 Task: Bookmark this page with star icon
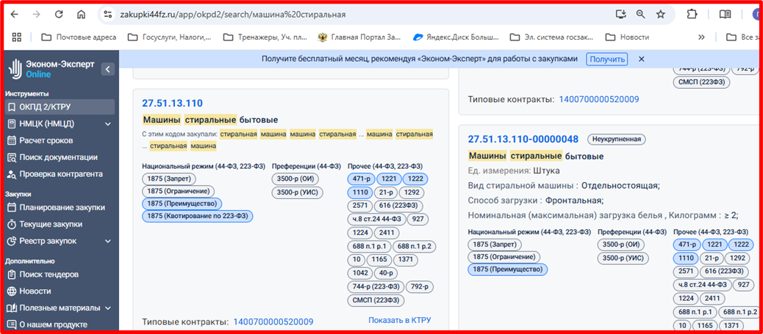point(660,14)
